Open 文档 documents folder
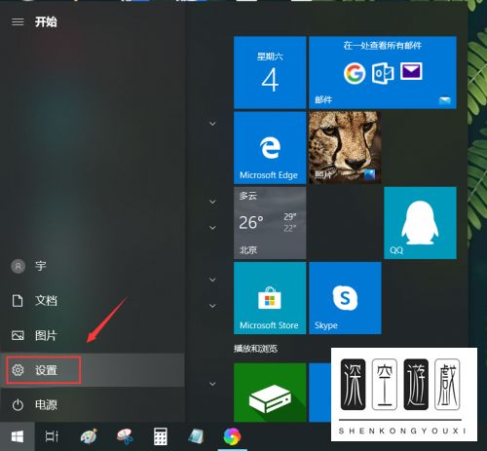Viewport: 487px width, 451px height. coord(93,301)
